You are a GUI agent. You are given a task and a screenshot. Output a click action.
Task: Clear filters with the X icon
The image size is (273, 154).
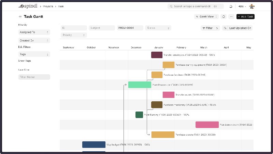pyautogui.click(x=217, y=28)
